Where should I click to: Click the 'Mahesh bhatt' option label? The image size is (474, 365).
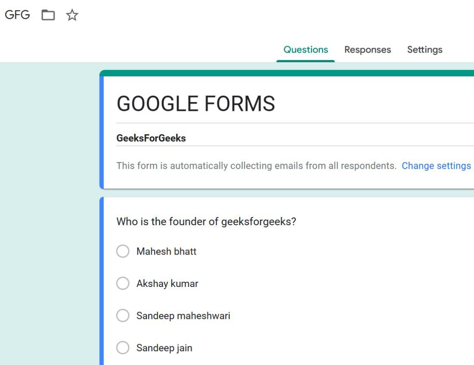coord(166,252)
